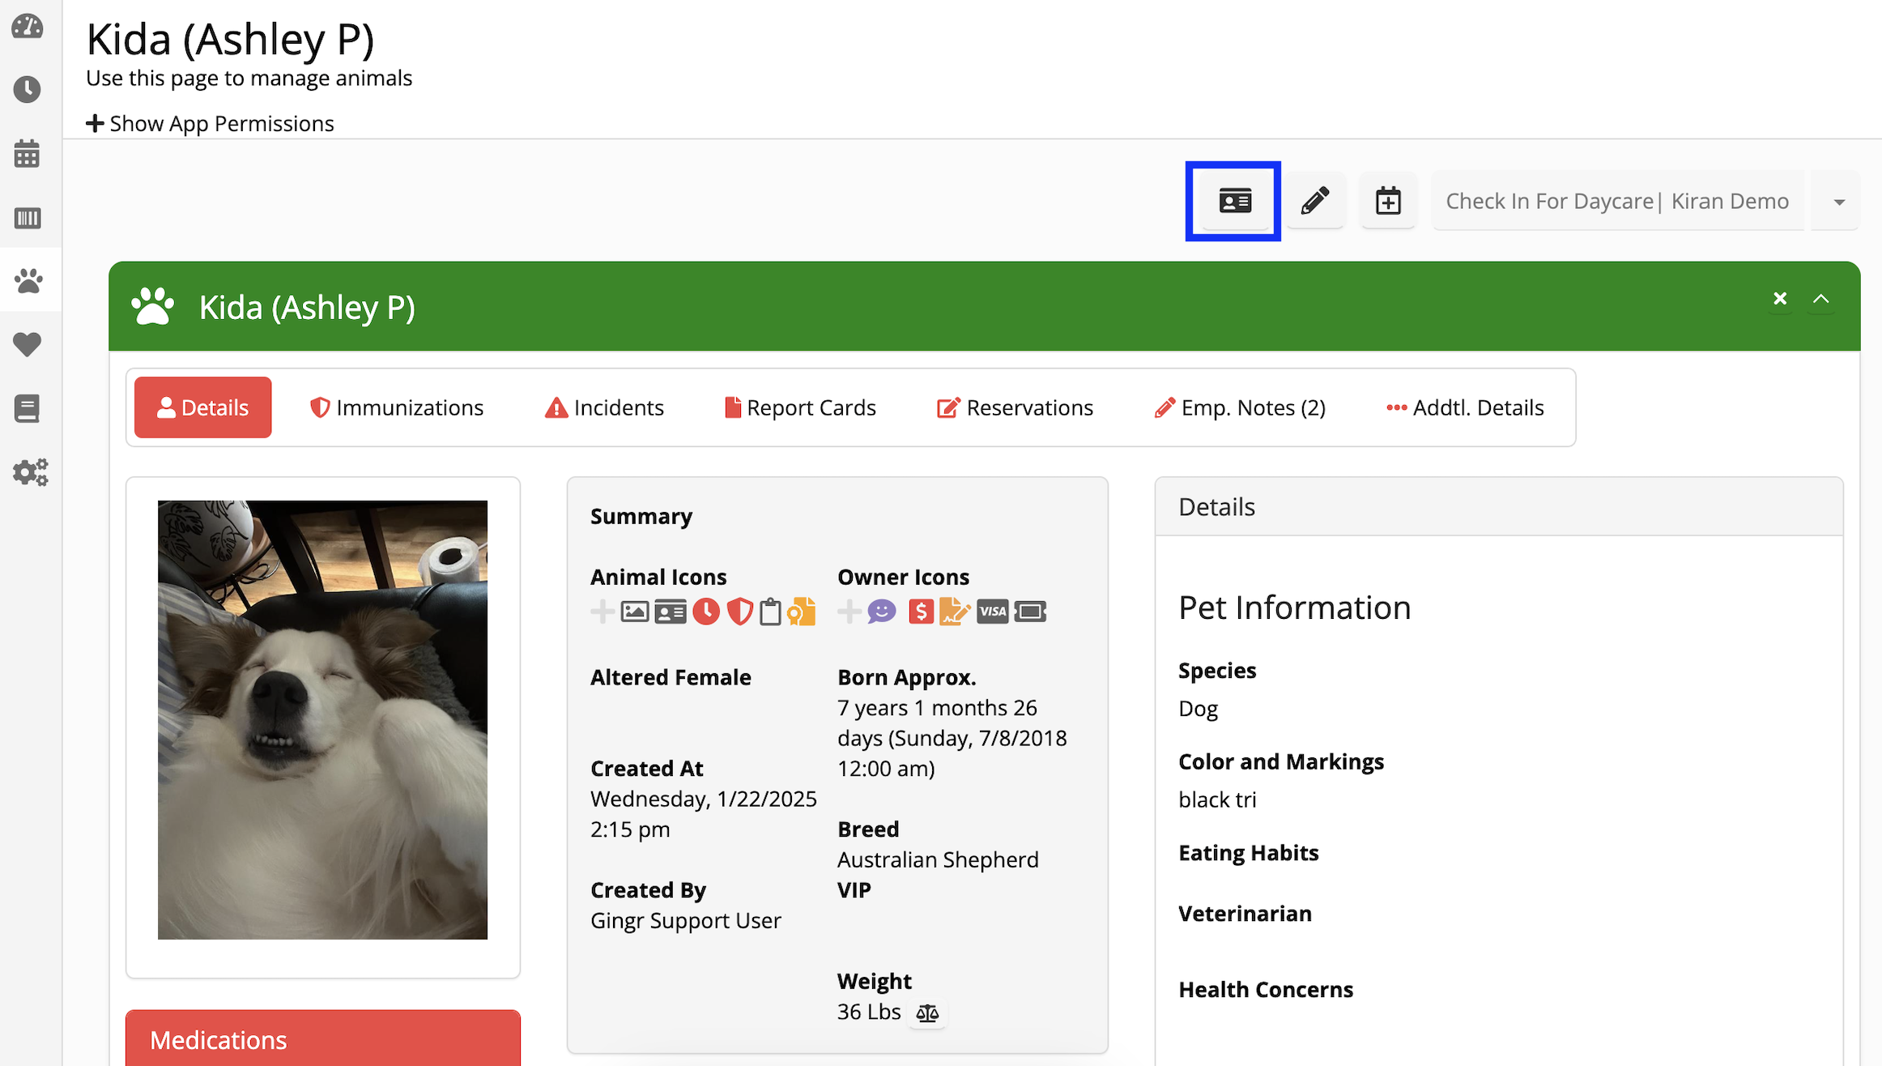1882x1066 pixels.
Task: Open the calendar sidebar icon
Action: click(28, 153)
